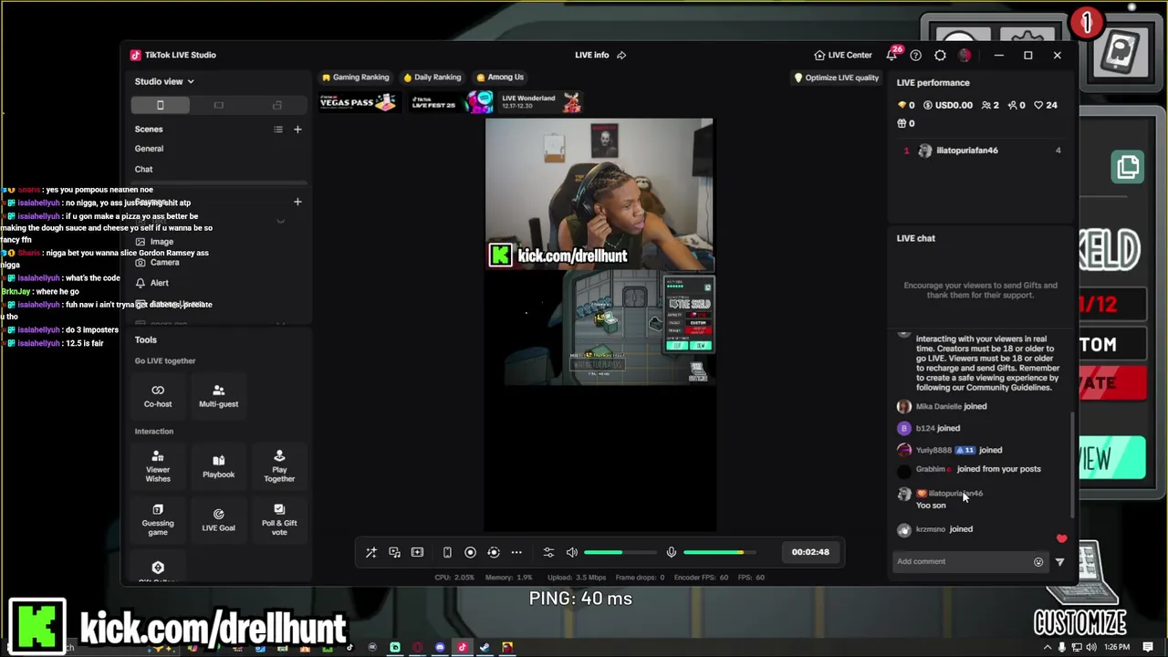Open more options three-dots menu
Viewport: 1168px width, 657px height.
[516, 552]
